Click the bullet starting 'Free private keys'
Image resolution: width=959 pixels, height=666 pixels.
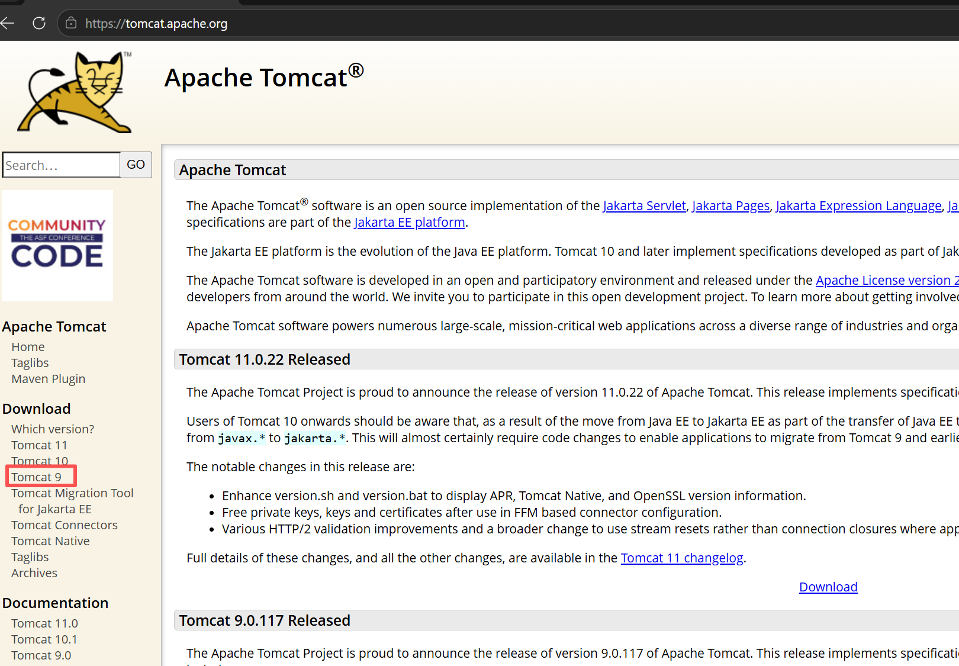472,512
